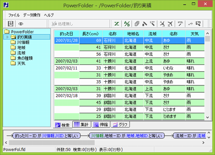This screenshot has height=155, width=215.
Task: Click the length cell 45
Action: pos(91,103)
